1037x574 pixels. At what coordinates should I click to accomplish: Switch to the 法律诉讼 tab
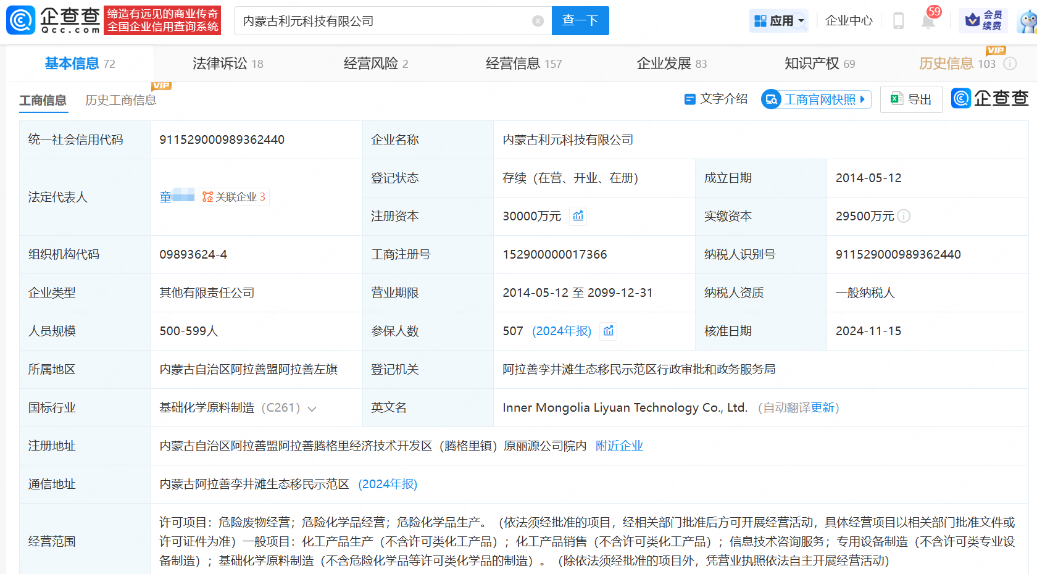coord(227,64)
